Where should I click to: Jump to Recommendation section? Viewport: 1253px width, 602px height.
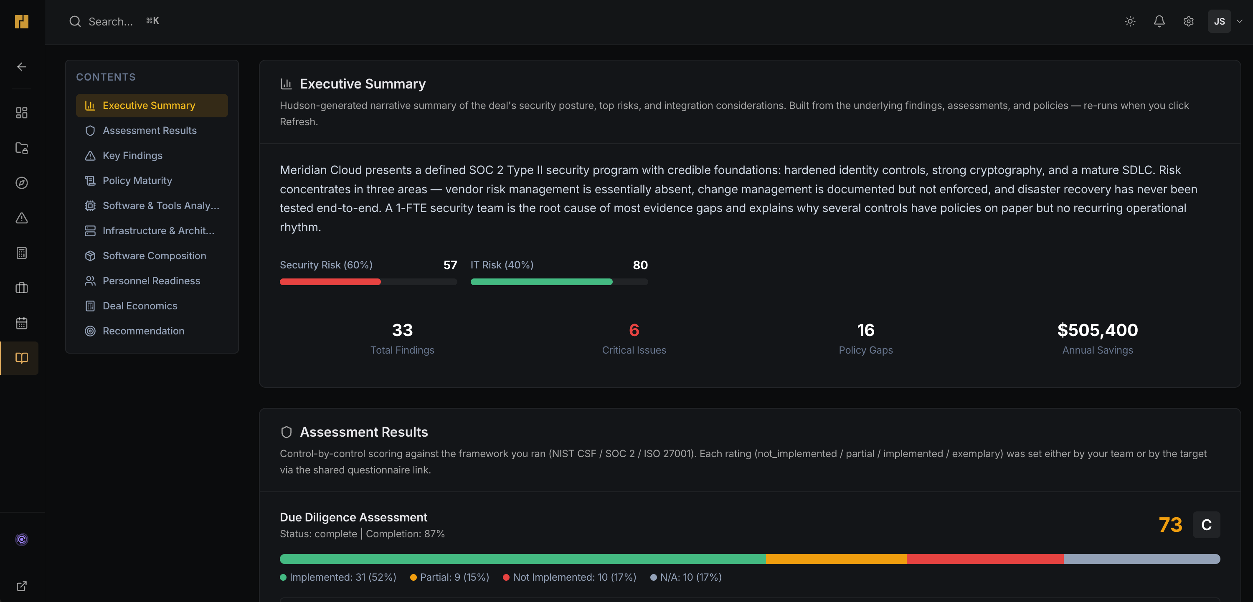(152, 331)
